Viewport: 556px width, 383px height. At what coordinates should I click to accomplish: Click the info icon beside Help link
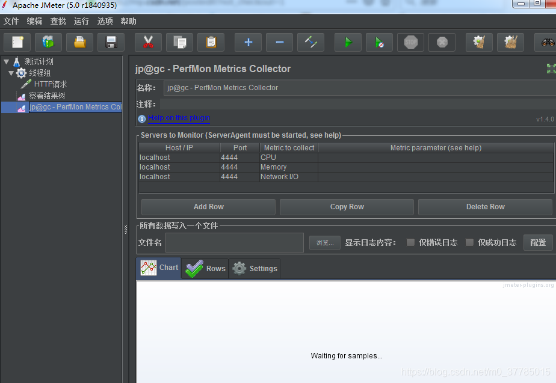pos(142,118)
